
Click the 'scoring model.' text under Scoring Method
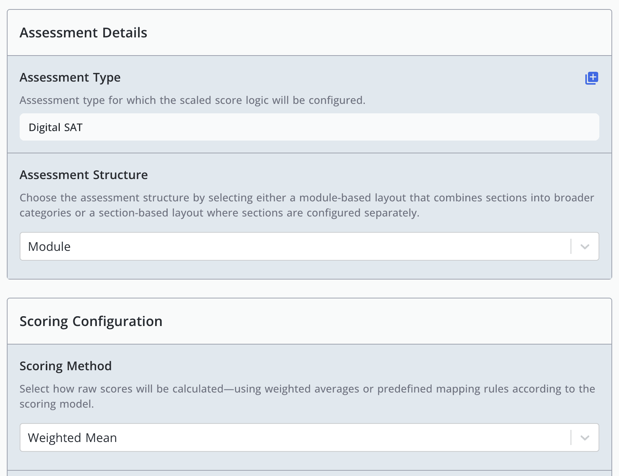(x=56, y=404)
